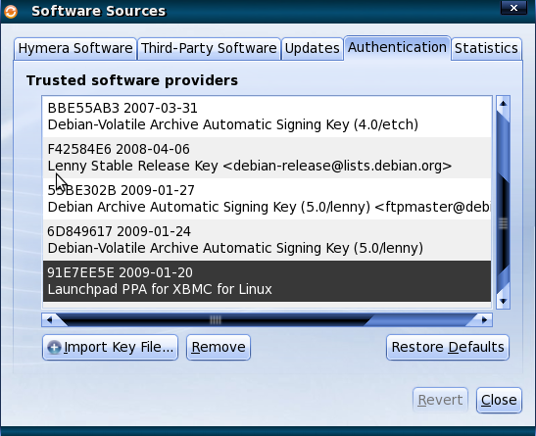Viewport: 536px width, 436px height.
Task: Close the Software Sources window
Action: pos(513,8)
